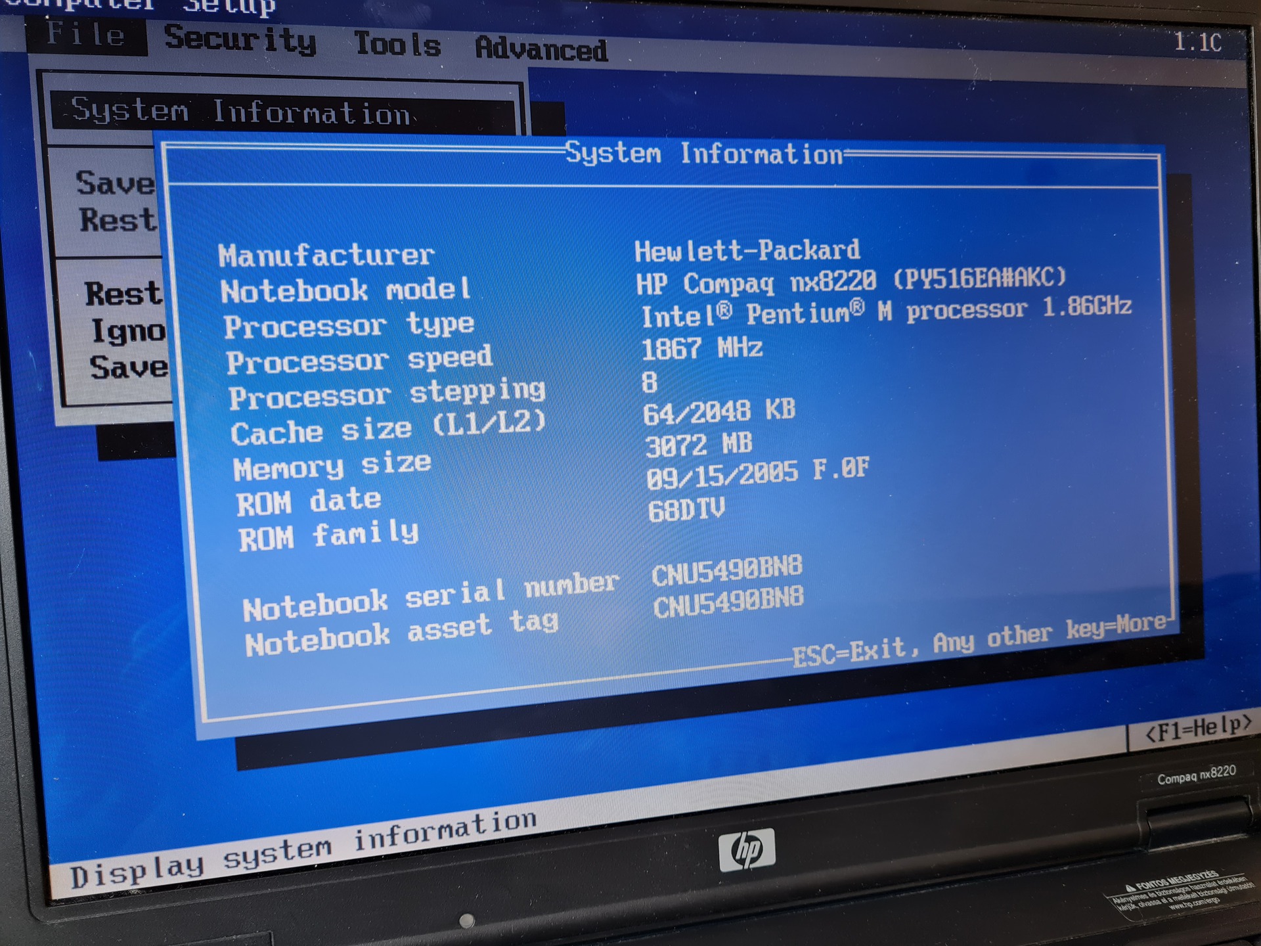The image size is (1261, 946).
Task: Click the Notebook model value nx8220
Action: [851, 281]
